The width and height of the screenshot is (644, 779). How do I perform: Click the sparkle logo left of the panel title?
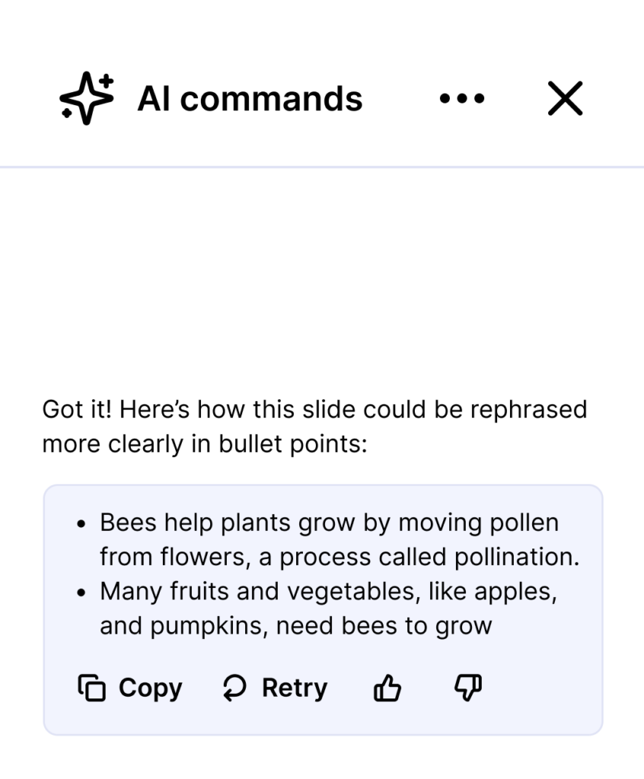[86, 98]
